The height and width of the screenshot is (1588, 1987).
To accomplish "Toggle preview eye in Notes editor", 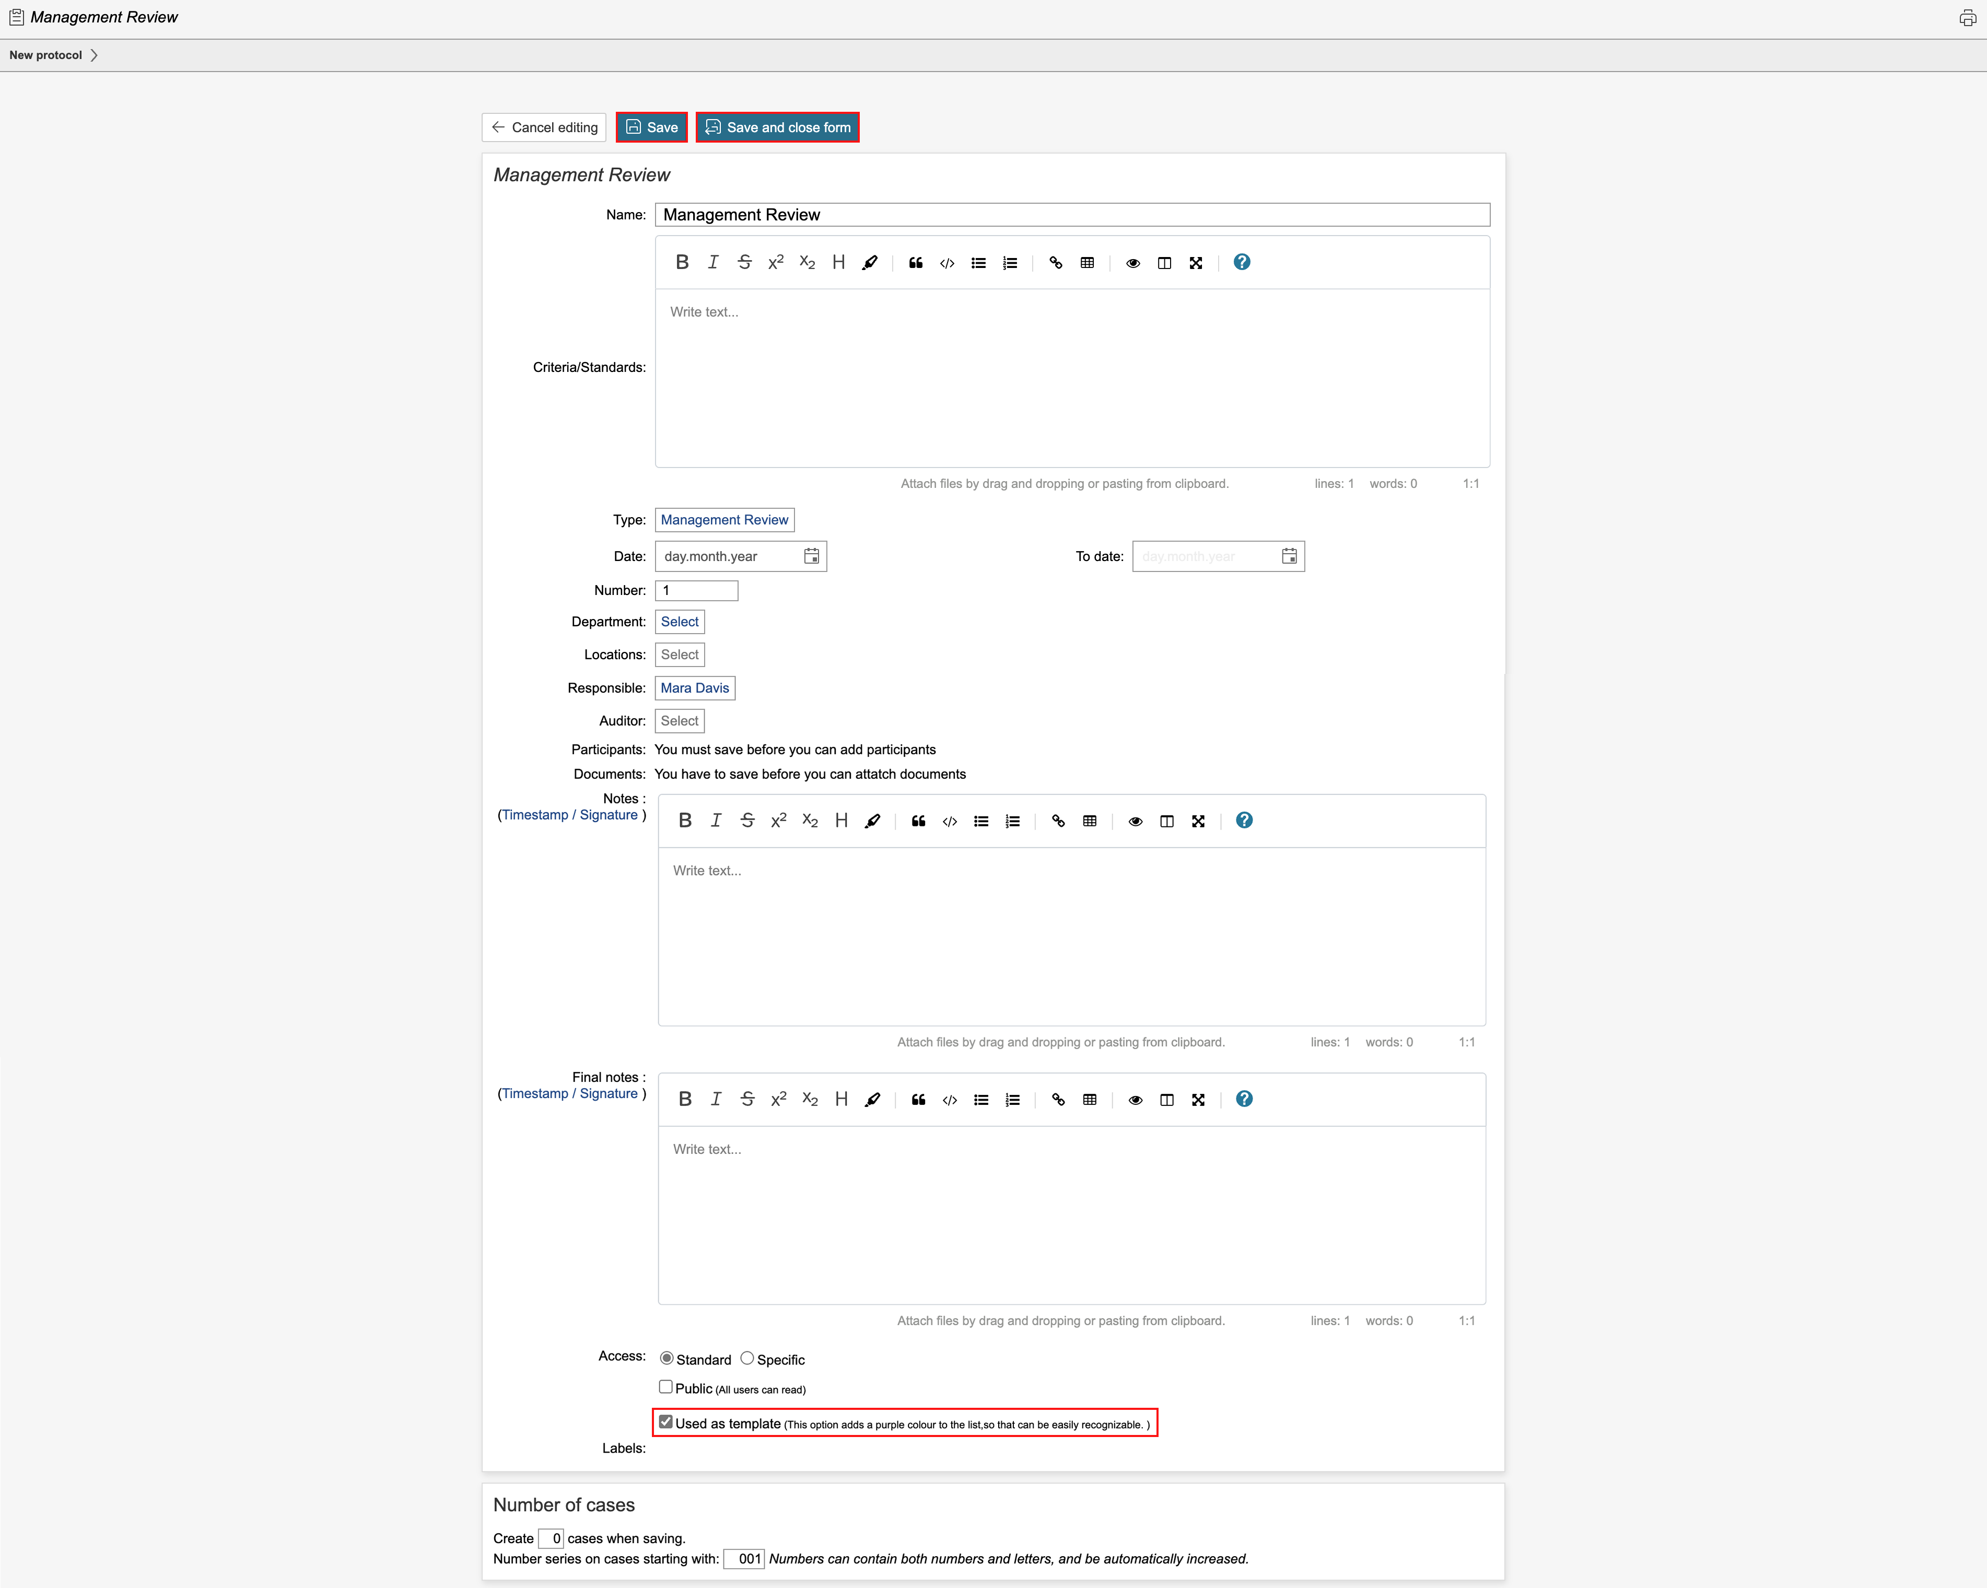I will click(x=1136, y=821).
